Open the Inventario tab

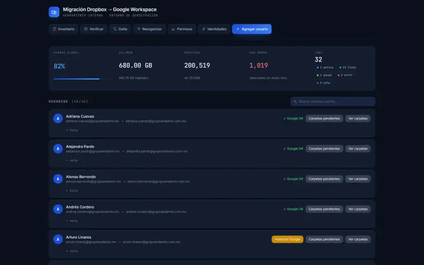64,29
